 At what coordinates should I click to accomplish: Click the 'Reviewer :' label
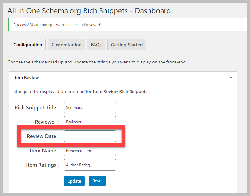tap(47, 122)
